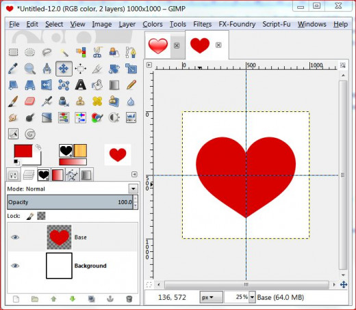Viewport: 356px width, 310px height.
Task: Select the Foreground Select tool
Action: [x=114, y=52]
